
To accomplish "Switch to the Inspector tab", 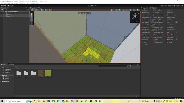I will (x=145, y=8).
